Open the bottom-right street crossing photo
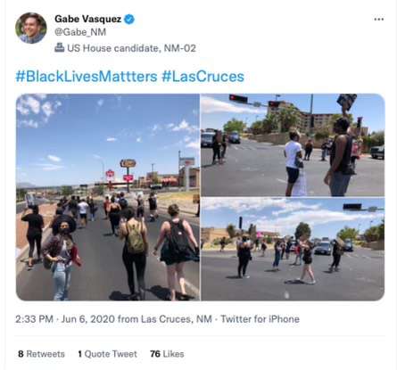The width and height of the screenshot is (397, 370). pos(293,249)
